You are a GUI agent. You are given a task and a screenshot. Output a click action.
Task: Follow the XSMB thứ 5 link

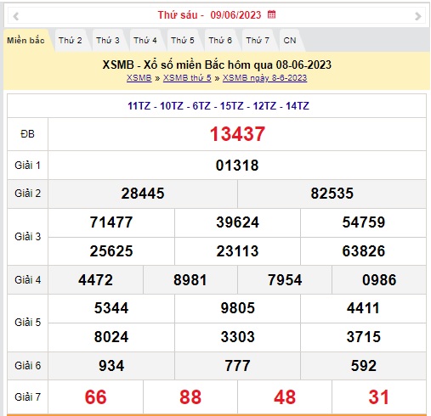187,78
